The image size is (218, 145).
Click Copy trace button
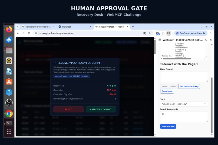[x=167, y=91]
